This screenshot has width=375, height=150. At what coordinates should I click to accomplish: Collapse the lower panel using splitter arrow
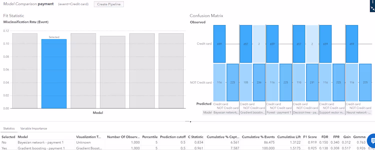click(190, 122)
